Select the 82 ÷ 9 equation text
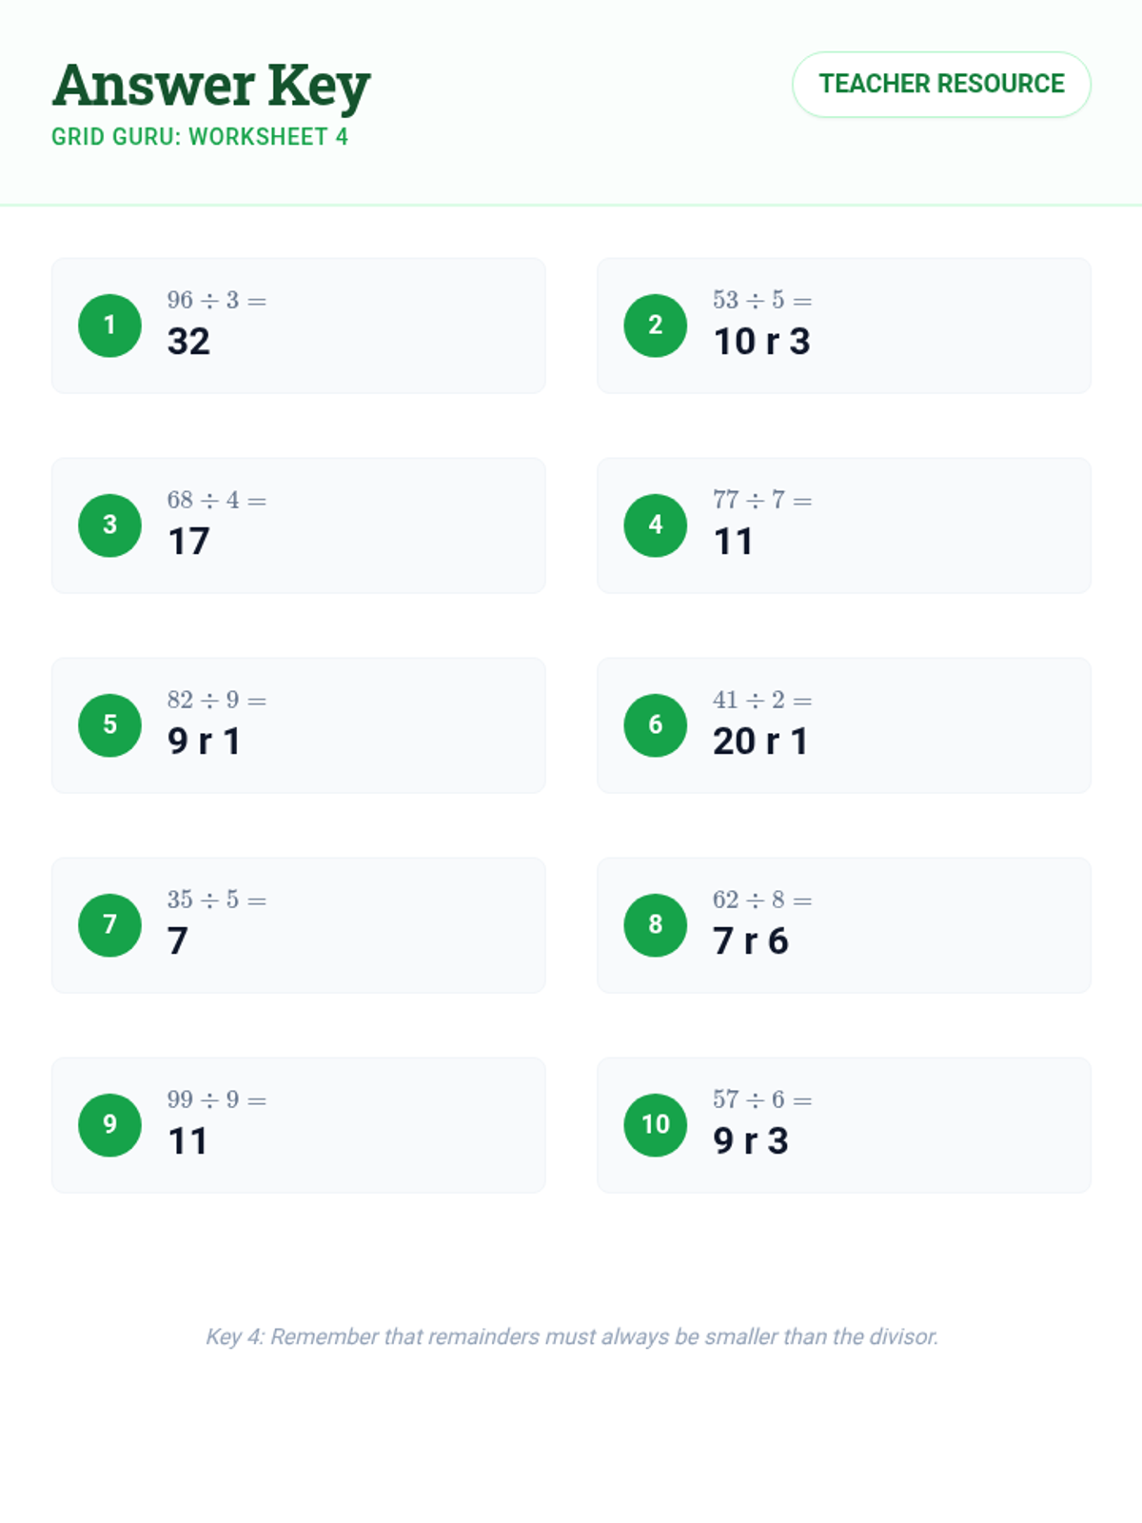The image size is (1142, 1523). tap(216, 701)
